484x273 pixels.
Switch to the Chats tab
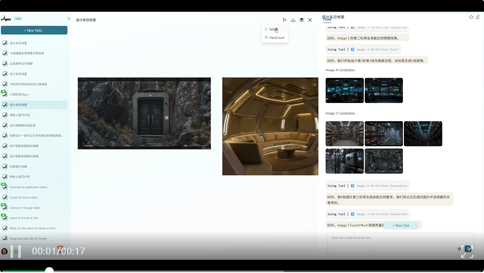tap(327, 20)
